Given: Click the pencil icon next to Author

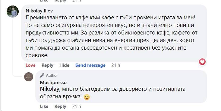Looking at the screenshot, I should tap(42, 75).
